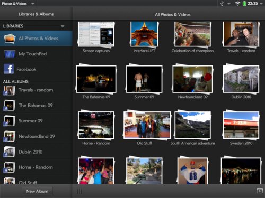Click the ALL ALBUMS section label

(16, 82)
